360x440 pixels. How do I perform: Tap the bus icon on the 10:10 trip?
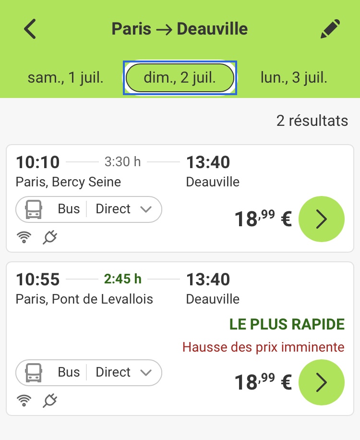(33, 209)
